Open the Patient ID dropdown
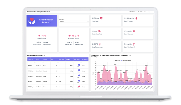 click(74, 21)
